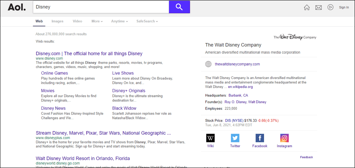
Task: Open the video play icon in header
Action: (x=330, y=7)
